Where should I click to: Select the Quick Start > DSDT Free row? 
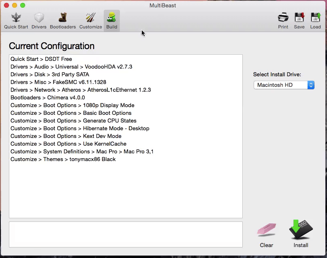tap(126, 59)
